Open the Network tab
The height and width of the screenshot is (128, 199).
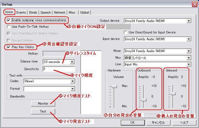click(60, 13)
